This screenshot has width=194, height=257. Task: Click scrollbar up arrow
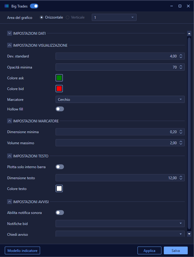click(x=189, y=34)
